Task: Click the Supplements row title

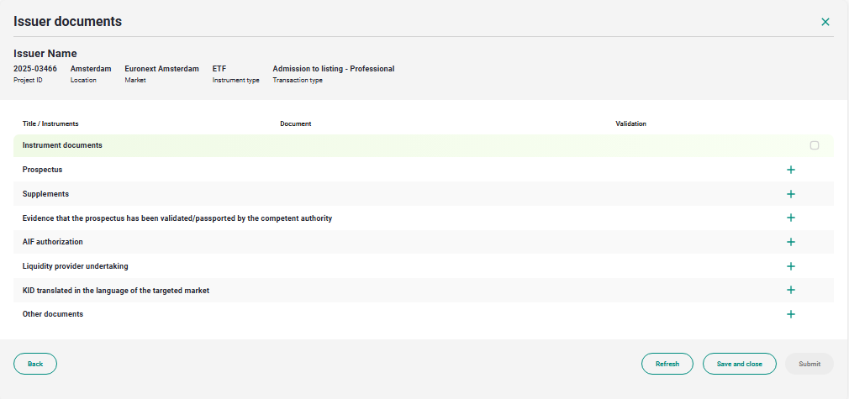Action: point(45,194)
